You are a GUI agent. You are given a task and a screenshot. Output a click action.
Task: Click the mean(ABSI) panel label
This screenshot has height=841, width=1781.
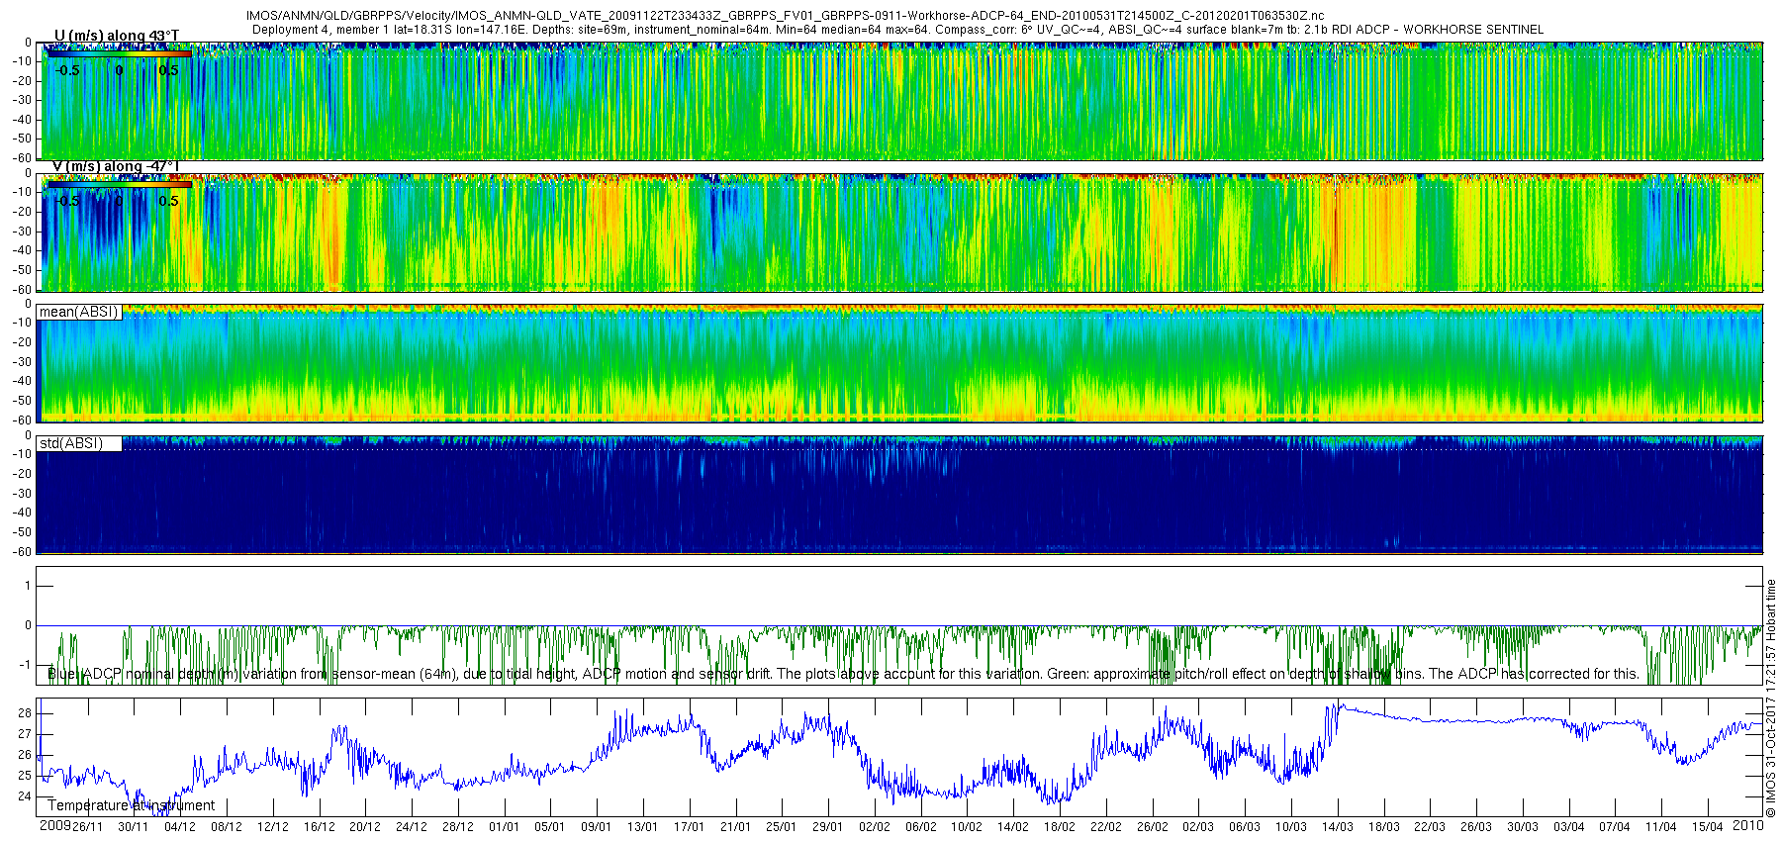[78, 312]
